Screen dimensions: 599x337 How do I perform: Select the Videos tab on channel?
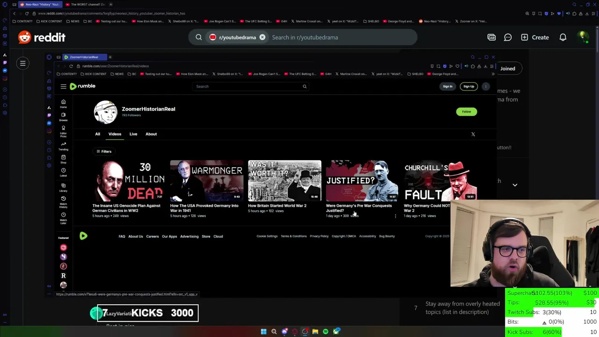pos(115,134)
